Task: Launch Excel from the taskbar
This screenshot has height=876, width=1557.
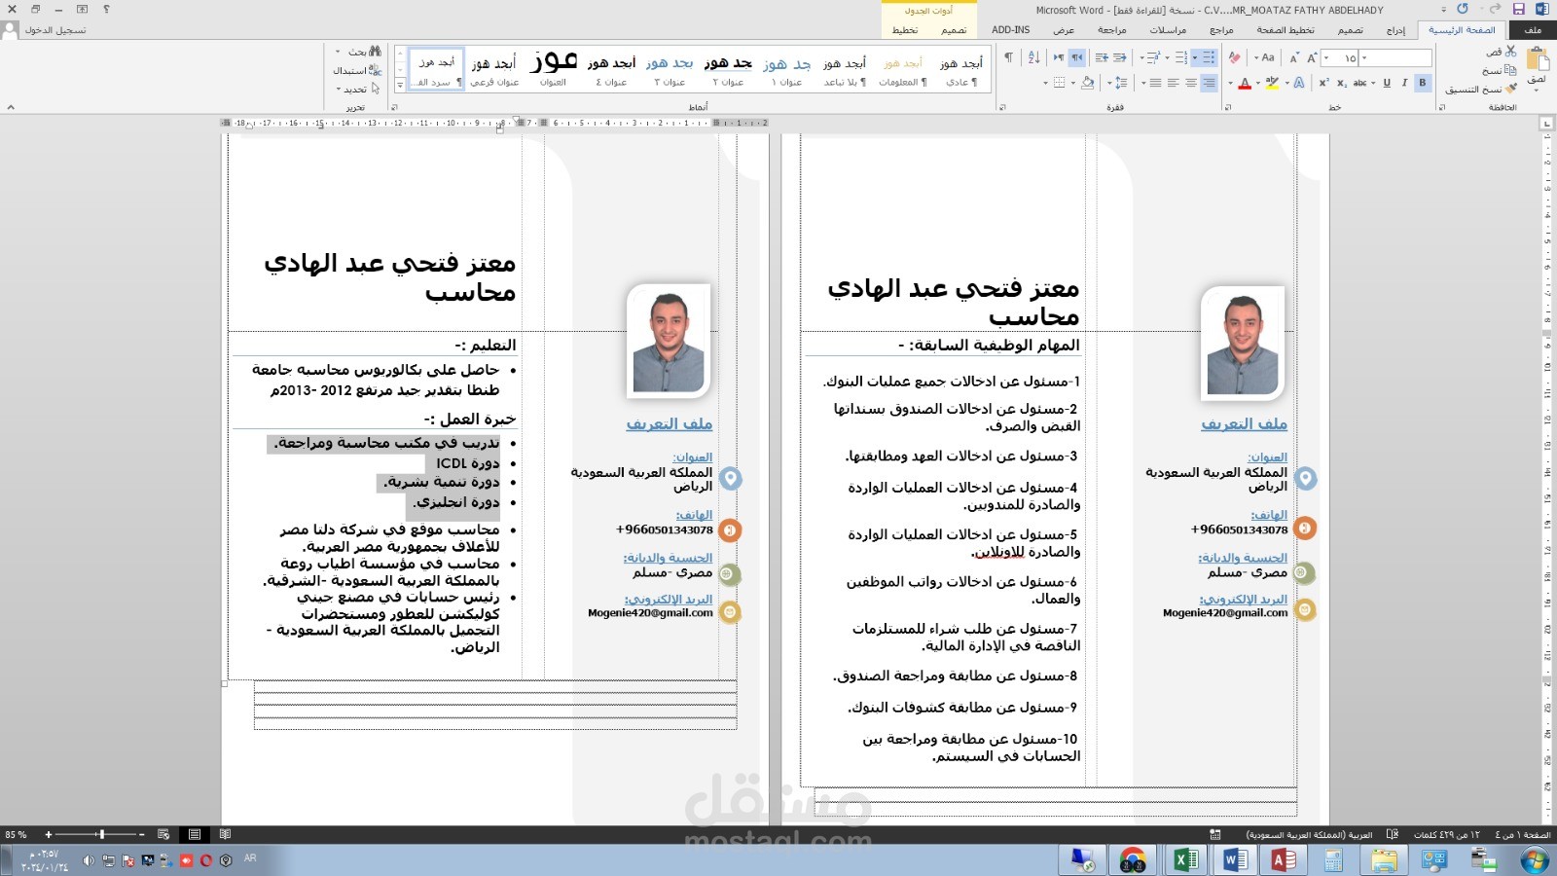Action: pyautogui.click(x=1185, y=859)
